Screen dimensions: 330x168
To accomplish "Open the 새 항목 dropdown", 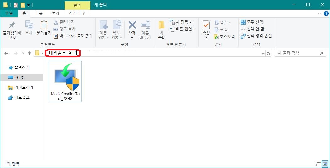I will click(x=181, y=22).
